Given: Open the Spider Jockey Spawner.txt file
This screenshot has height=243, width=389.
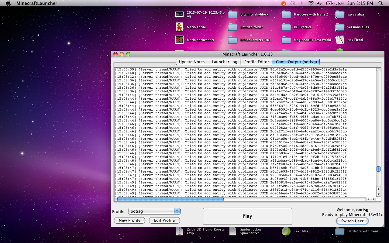Looking at the screenshot, I should tap(233, 231).
